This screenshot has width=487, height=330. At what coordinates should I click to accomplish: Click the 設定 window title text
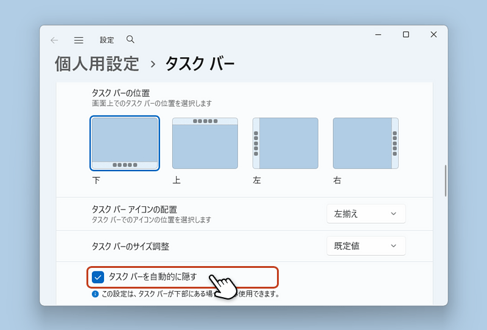(107, 40)
